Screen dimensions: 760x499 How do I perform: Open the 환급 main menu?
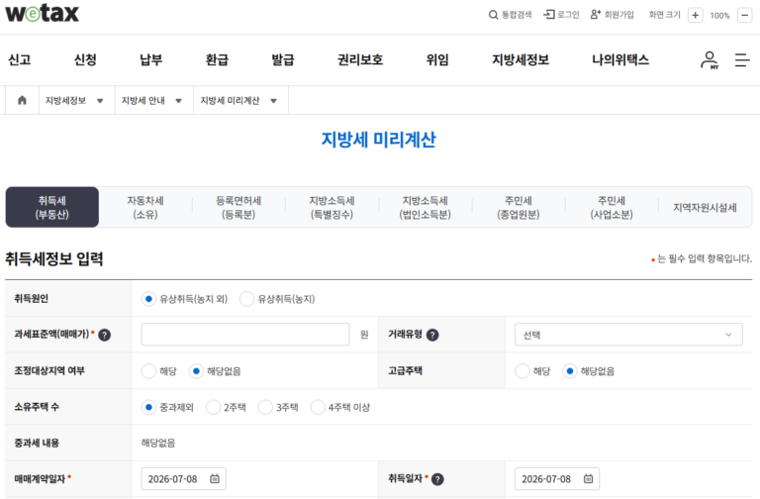pos(217,60)
